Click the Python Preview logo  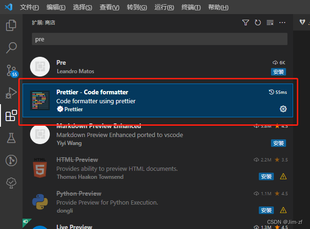pos(40,201)
